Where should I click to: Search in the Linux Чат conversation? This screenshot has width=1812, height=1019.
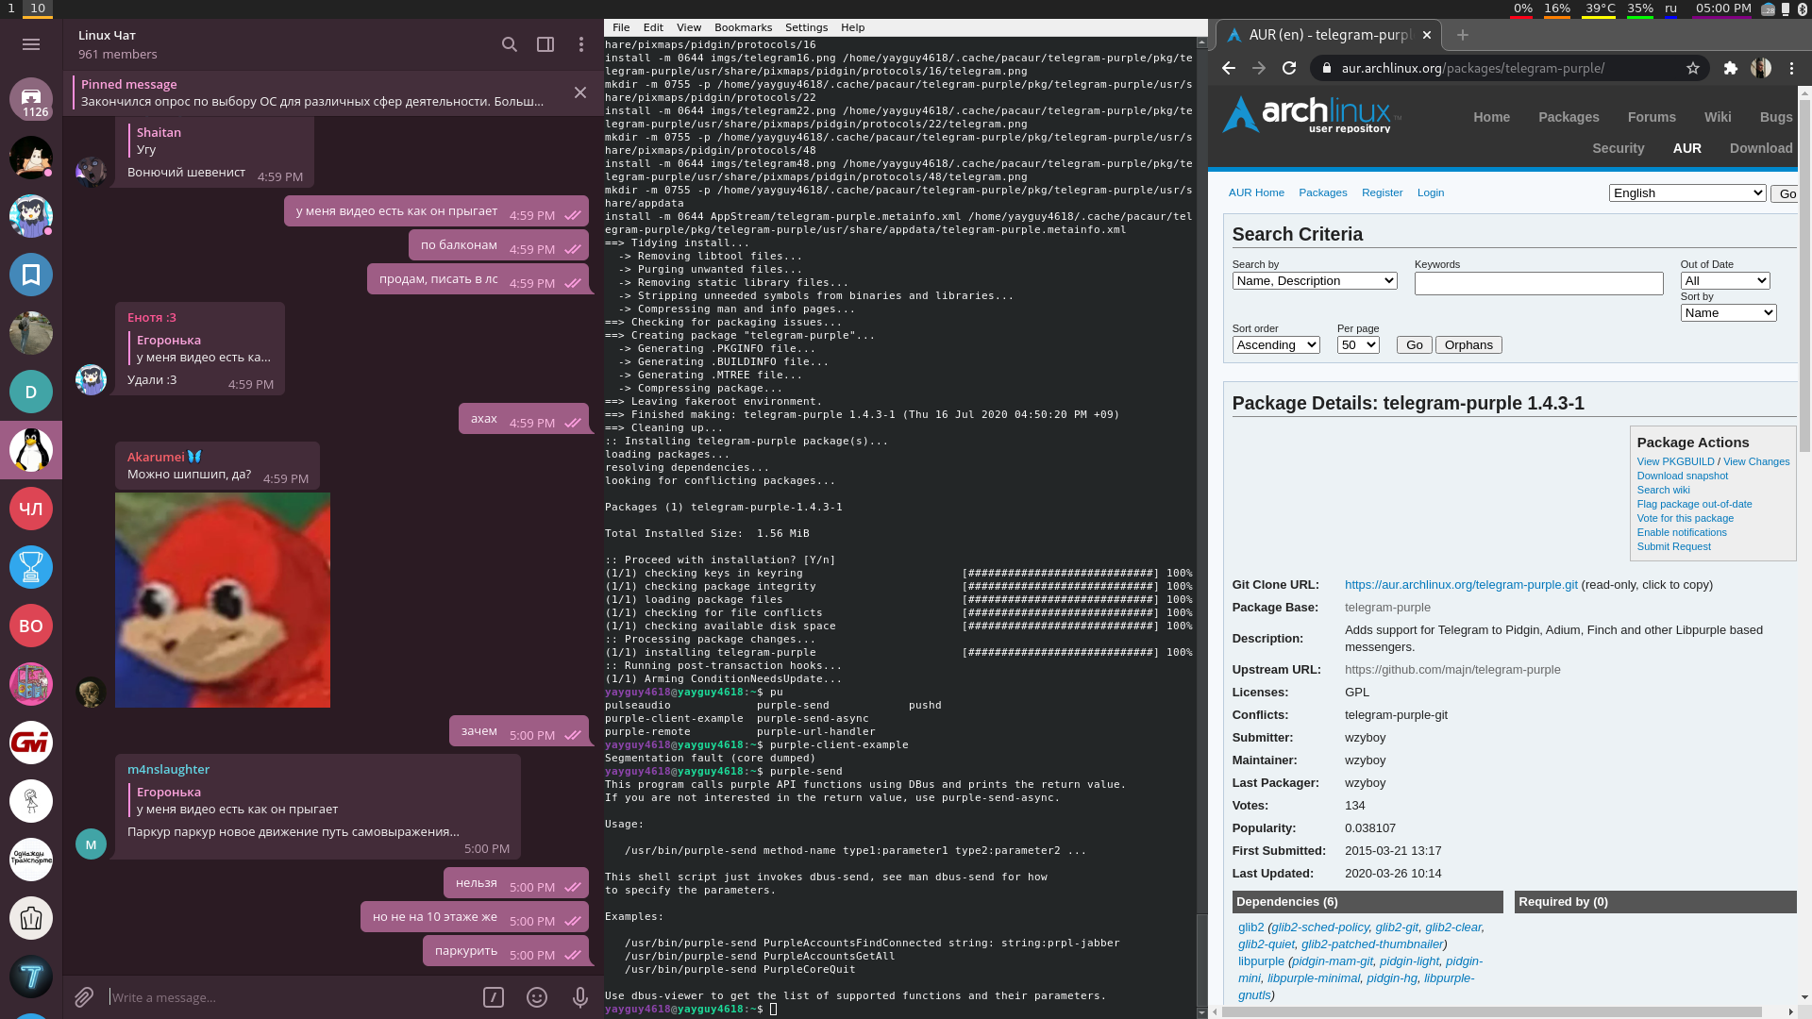(x=510, y=44)
